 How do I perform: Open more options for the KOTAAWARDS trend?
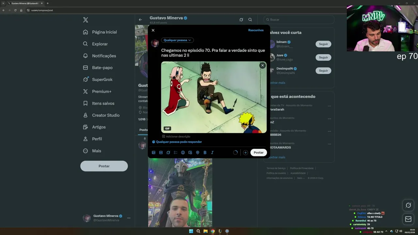pos(329,144)
